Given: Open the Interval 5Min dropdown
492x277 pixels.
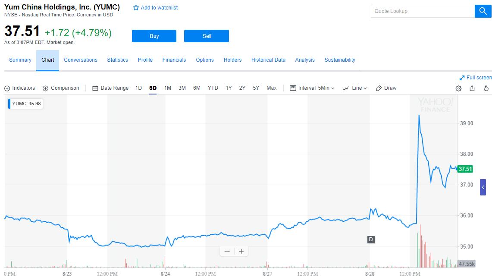Looking at the screenshot, I should 312,88.
